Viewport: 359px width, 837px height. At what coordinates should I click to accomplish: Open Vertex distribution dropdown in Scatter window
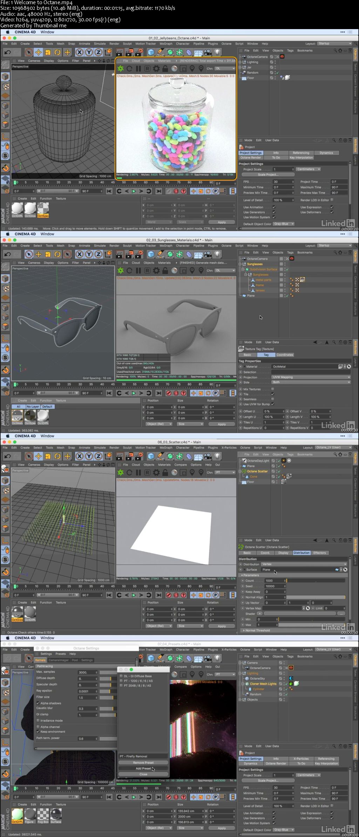[x=304, y=564]
